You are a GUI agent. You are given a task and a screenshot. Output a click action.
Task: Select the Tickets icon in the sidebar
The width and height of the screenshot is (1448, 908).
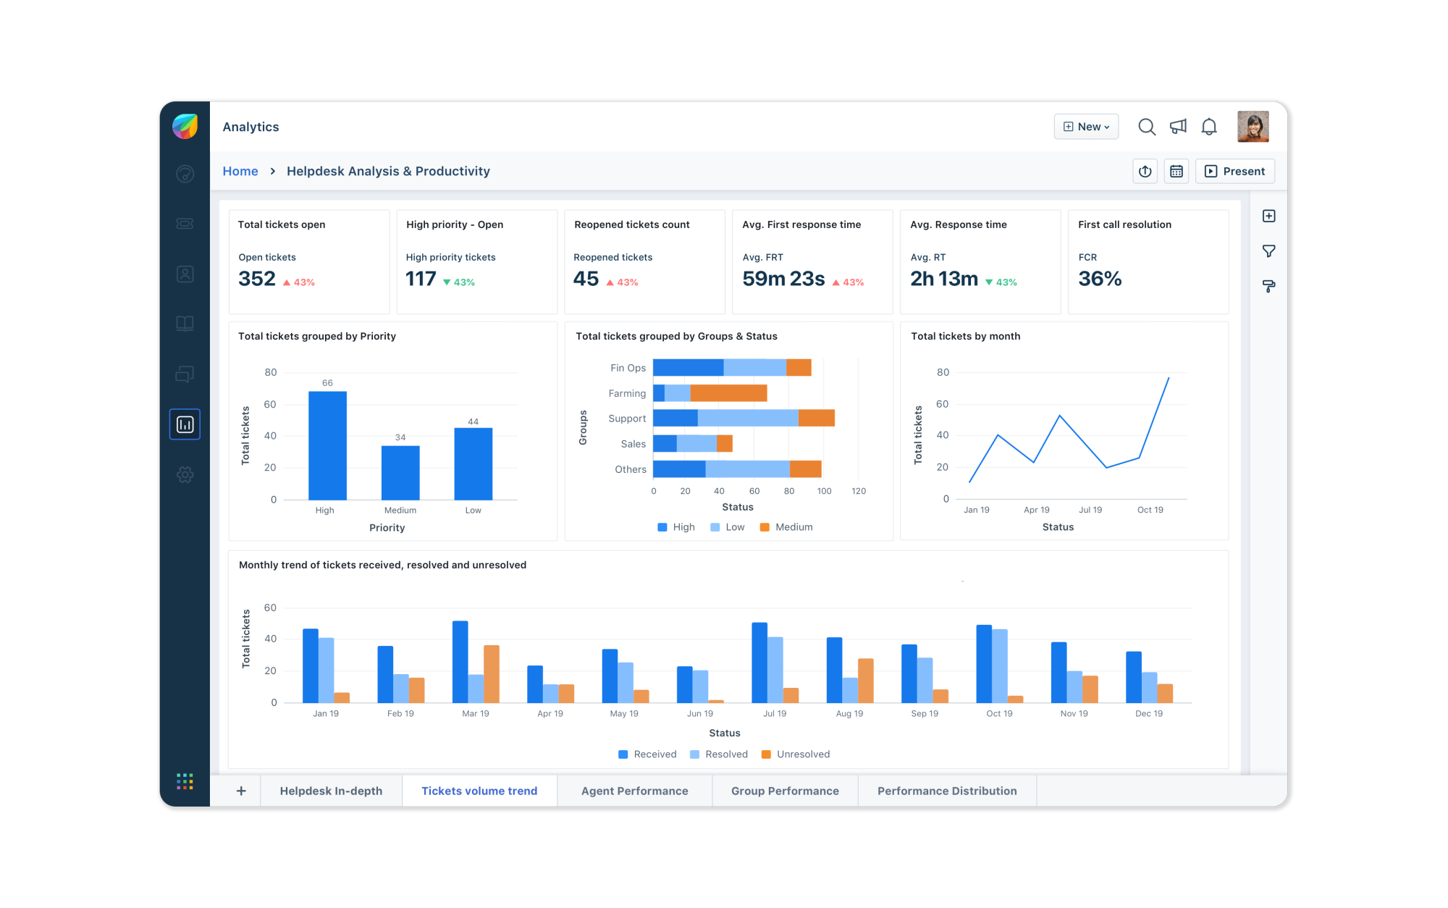click(185, 223)
